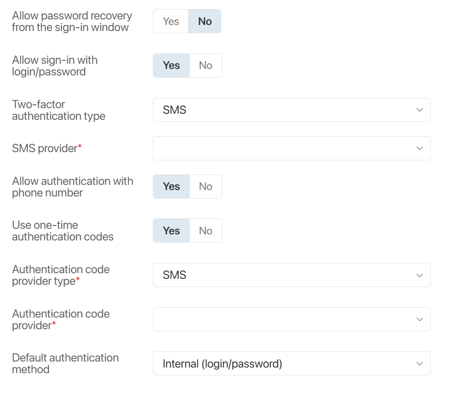Open the Internal (login/password) default method dropdown
Viewport: 451px width, 399px height.
[x=284, y=364]
